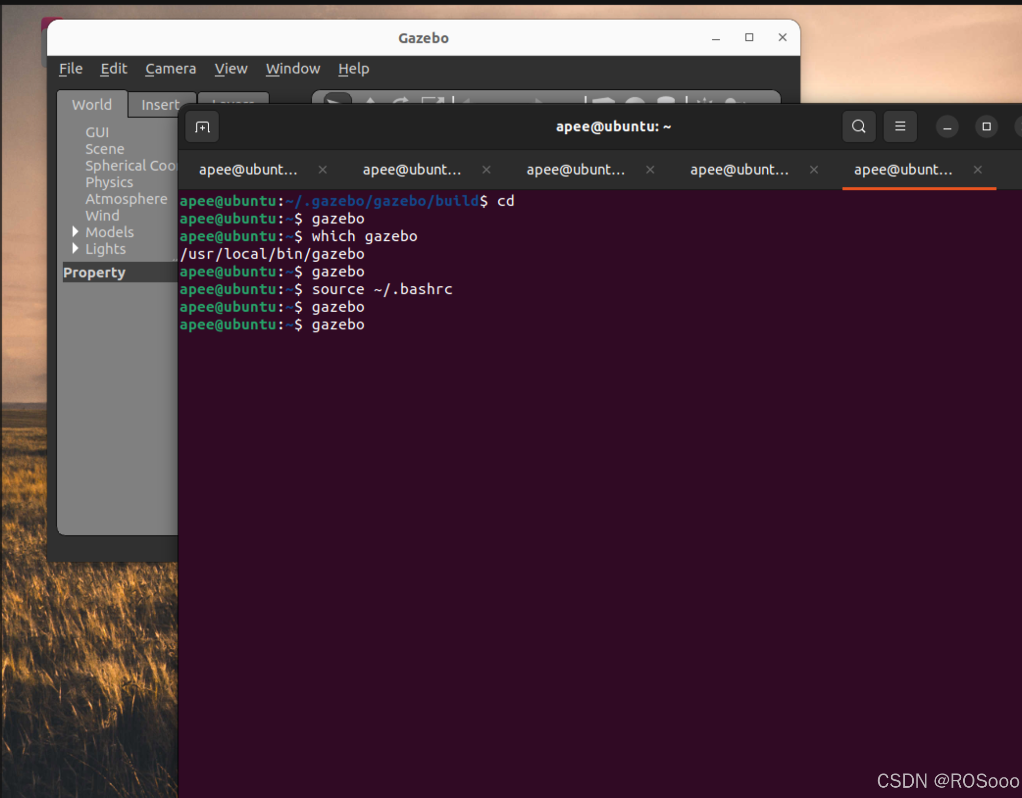Close the first terminal tab
The image size is (1022, 798).
click(x=322, y=170)
